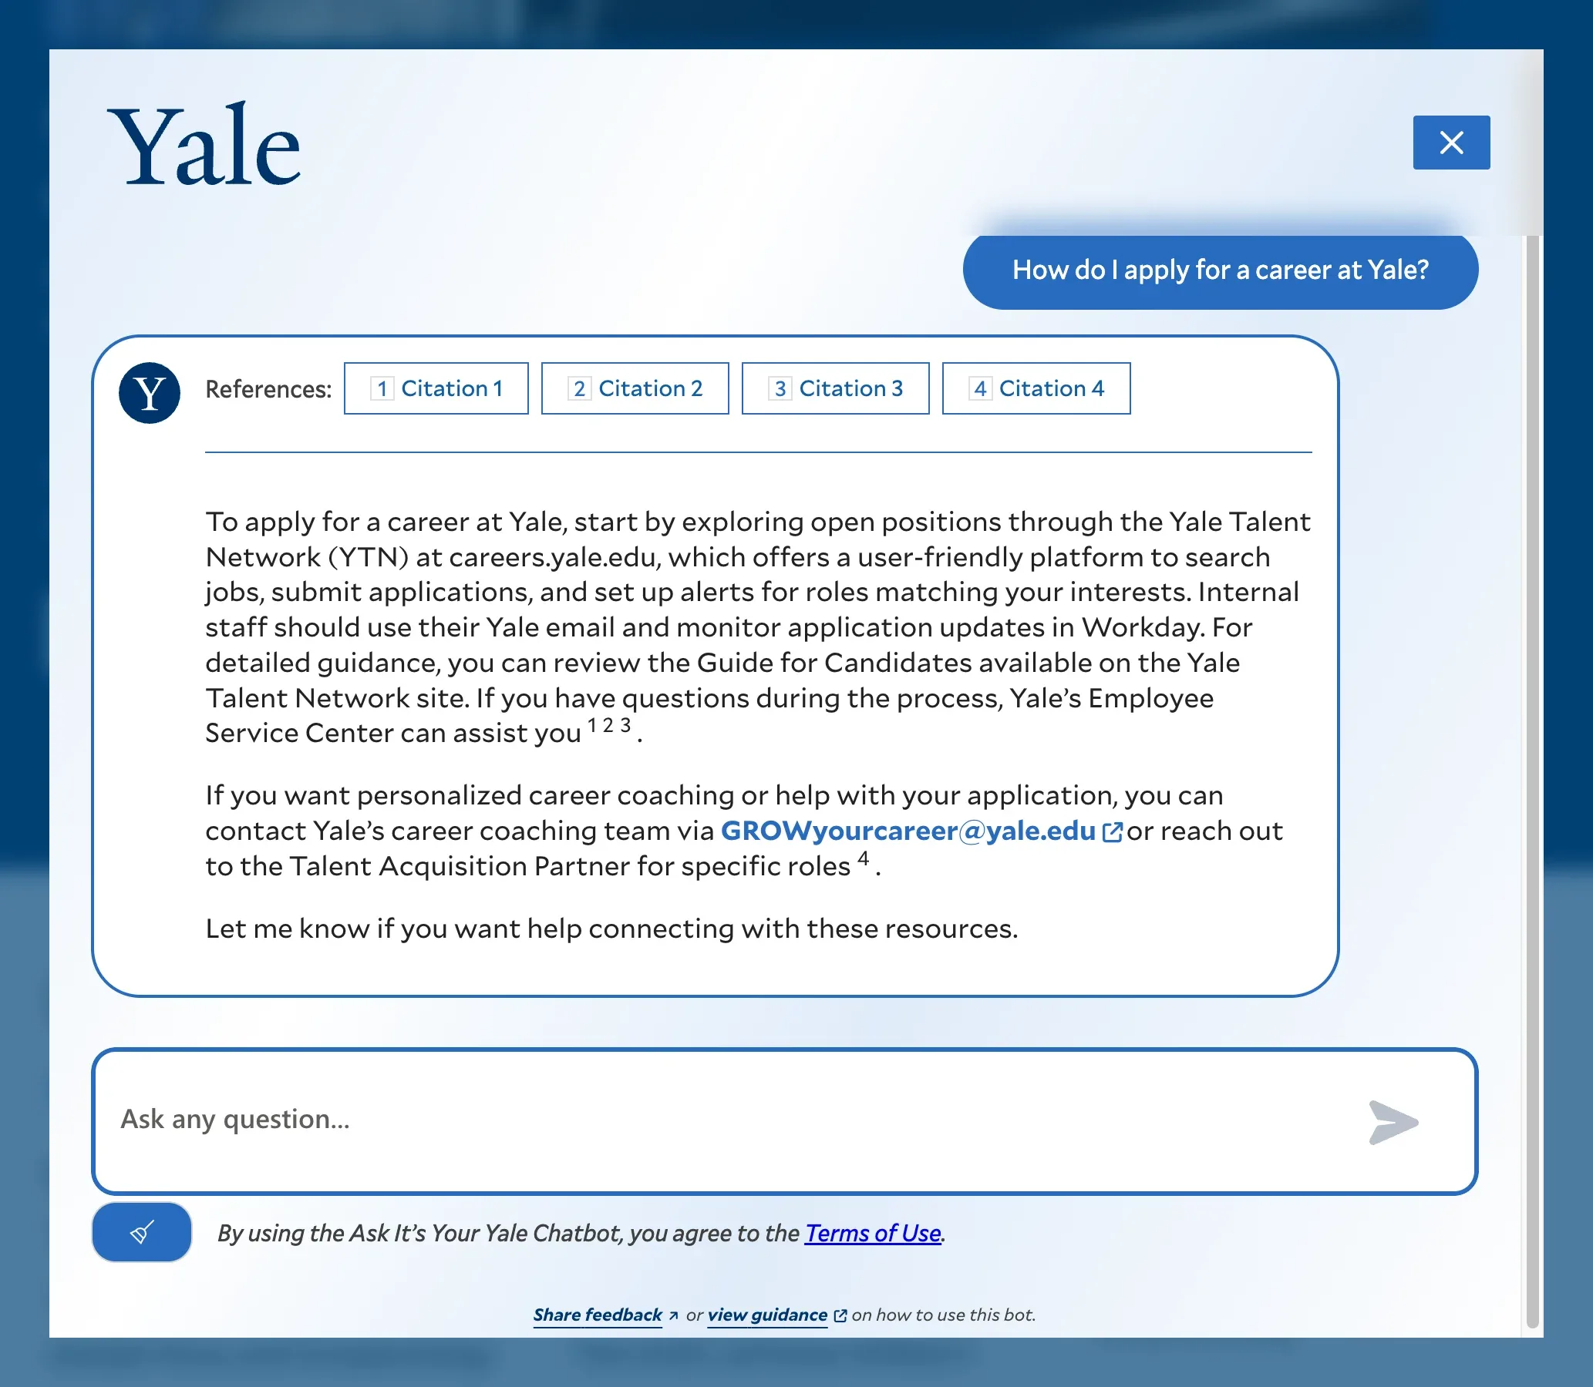Click the Y chatbot avatar icon
The height and width of the screenshot is (1387, 1593).
coord(150,390)
